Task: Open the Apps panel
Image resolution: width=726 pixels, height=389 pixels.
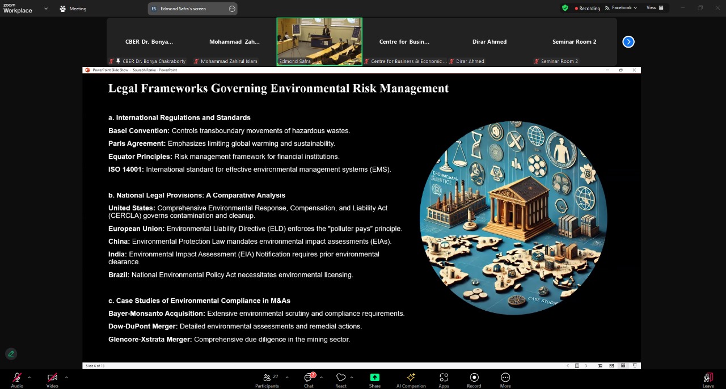Action: [444, 379]
